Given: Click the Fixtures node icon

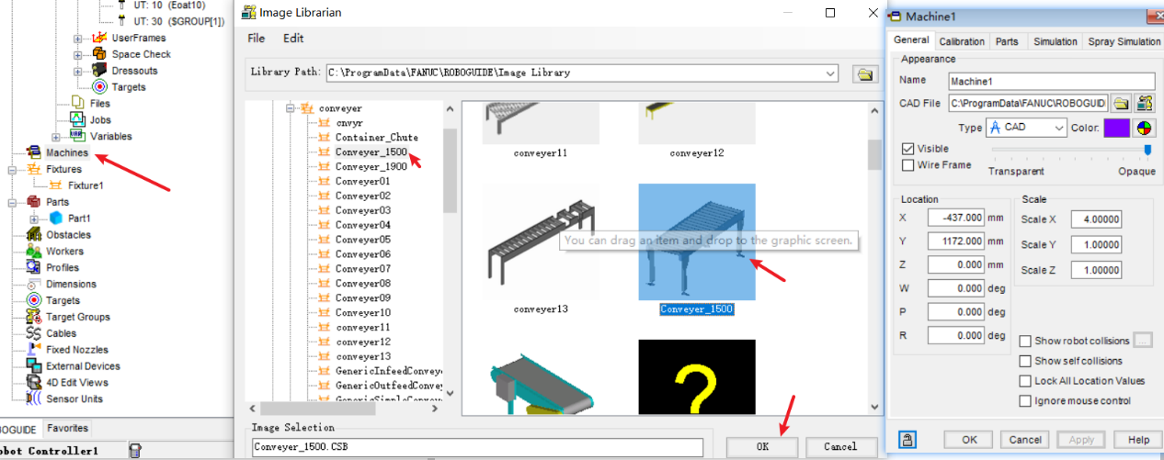Looking at the screenshot, I should (34, 169).
